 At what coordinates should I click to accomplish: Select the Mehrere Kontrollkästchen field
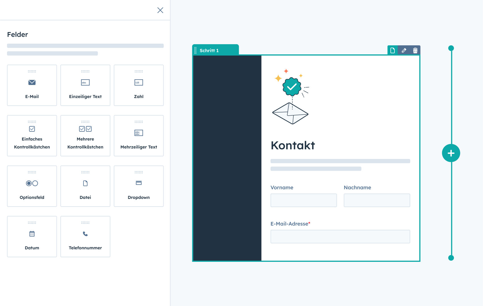click(85, 135)
